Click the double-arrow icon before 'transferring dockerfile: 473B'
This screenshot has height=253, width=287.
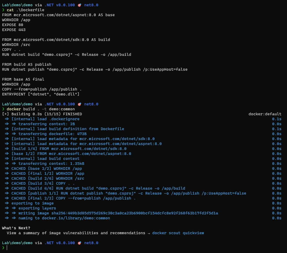click(14, 134)
